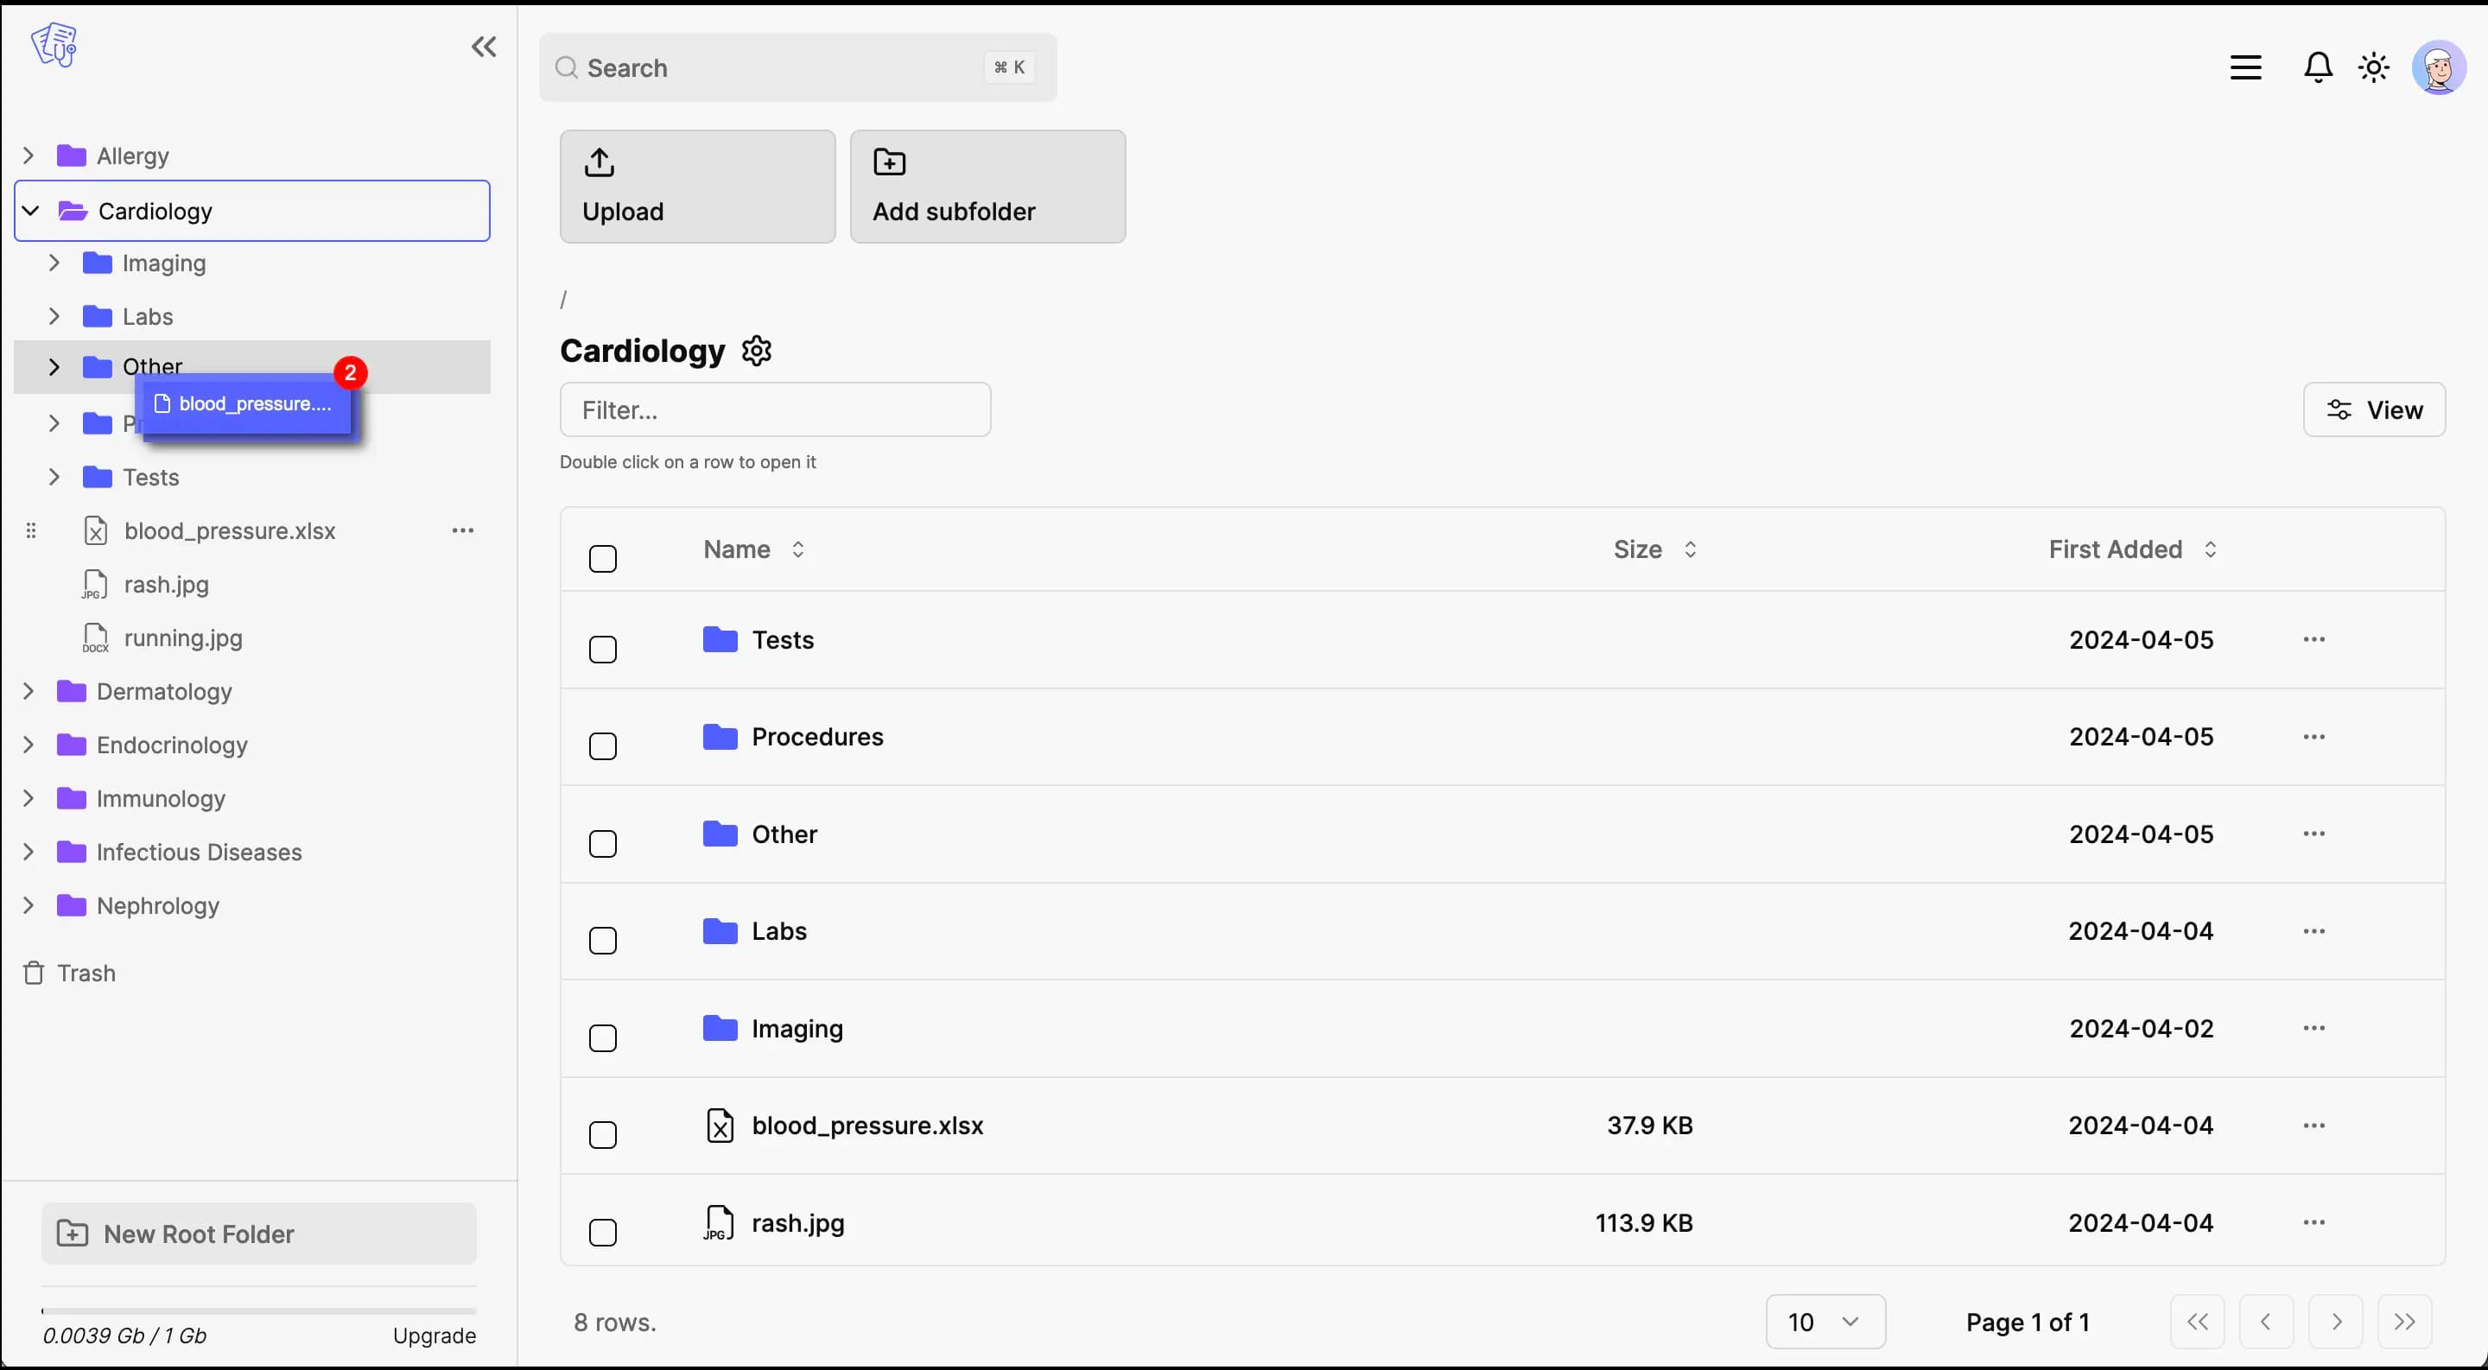
Task: Click the light/dark mode toggle icon
Action: (x=2373, y=67)
